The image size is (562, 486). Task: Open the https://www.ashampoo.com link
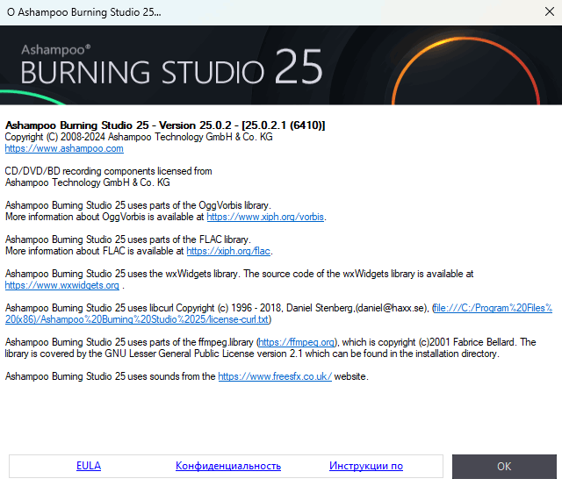point(64,148)
